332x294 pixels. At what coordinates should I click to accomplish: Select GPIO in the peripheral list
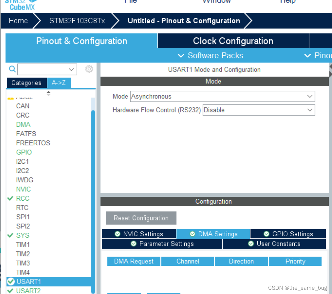[24, 152]
